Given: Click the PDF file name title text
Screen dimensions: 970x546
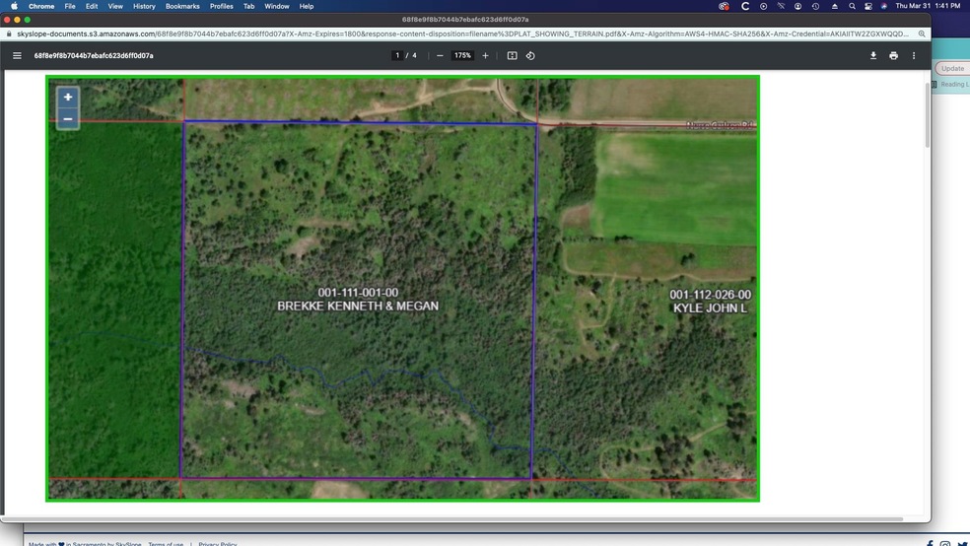Looking at the screenshot, I should point(94,55).
